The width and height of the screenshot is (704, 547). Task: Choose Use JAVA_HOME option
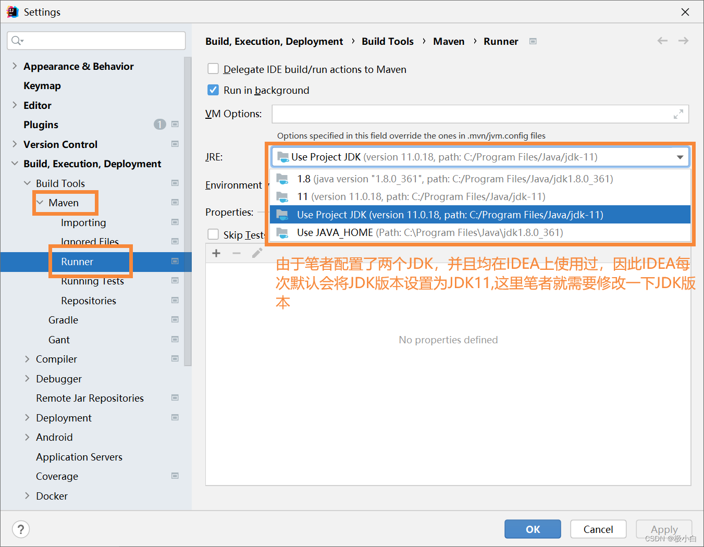click(x=480, y=232)
